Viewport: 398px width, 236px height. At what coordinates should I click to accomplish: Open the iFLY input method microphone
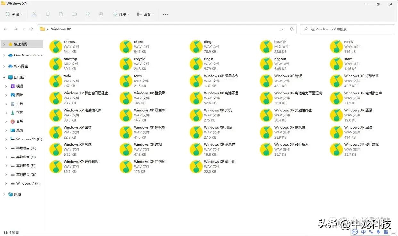point(378,232)
